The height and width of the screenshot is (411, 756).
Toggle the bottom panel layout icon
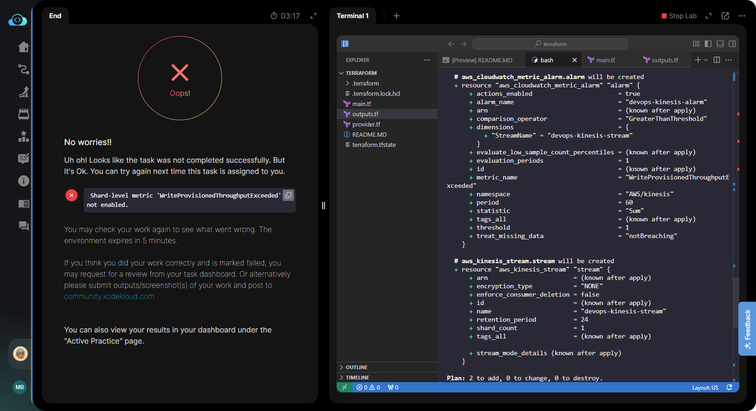pos(720,44)
